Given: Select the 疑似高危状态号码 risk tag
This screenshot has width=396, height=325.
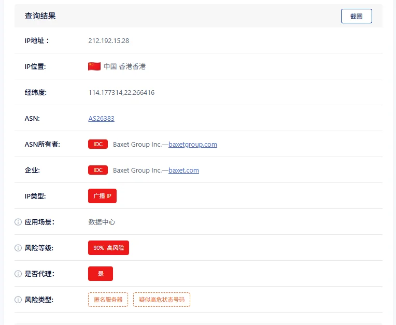Looking at the screenshot, I should [x=162, y=300].
